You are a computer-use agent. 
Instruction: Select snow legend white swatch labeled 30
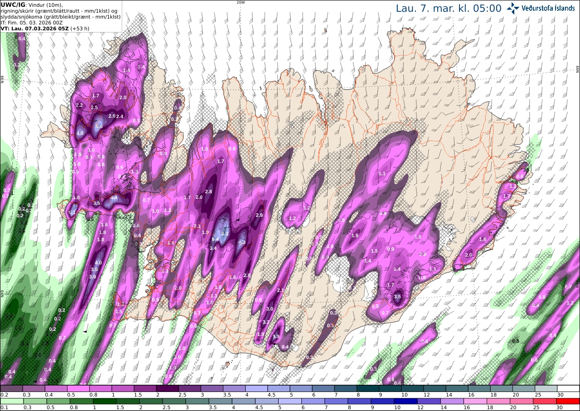click(x=568, y=388)
